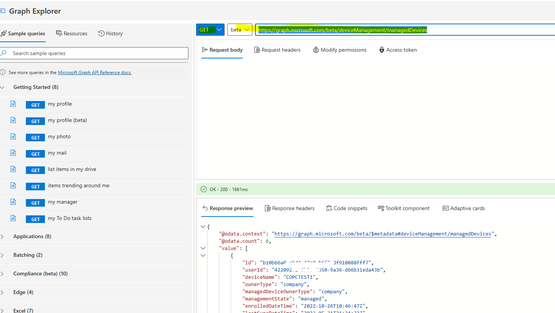The width and height of the screenshot is (555, 313).
Task: Select the Request body tab
Action: (x=222, y=50)
